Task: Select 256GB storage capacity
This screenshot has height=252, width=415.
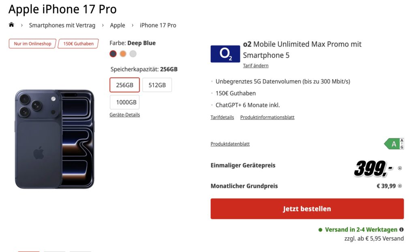Action: tap(124, 85)
